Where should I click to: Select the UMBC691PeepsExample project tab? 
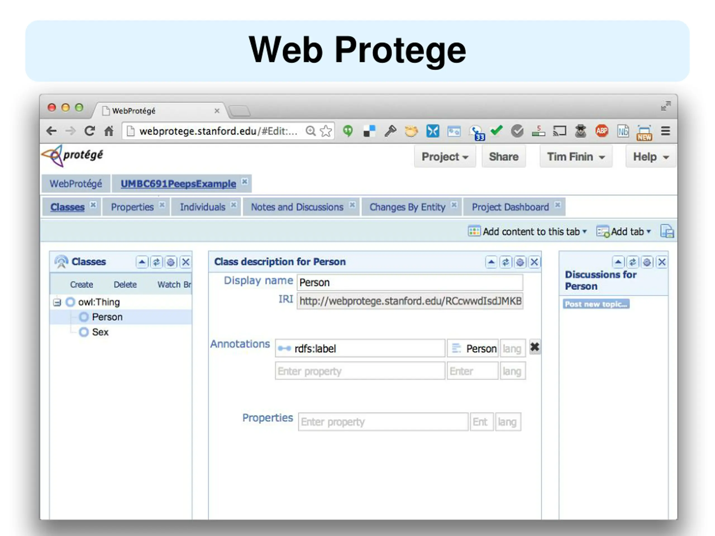pos(178,183)
